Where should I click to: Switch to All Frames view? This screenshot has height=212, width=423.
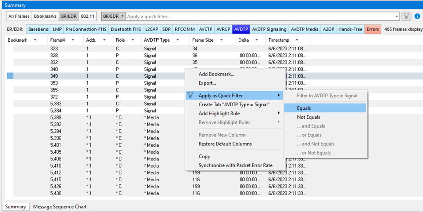click(19, 16)
